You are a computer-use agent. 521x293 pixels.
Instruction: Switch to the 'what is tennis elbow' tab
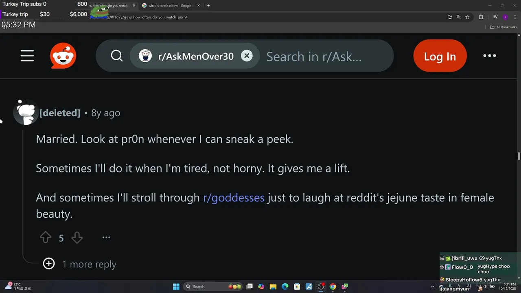169,6
